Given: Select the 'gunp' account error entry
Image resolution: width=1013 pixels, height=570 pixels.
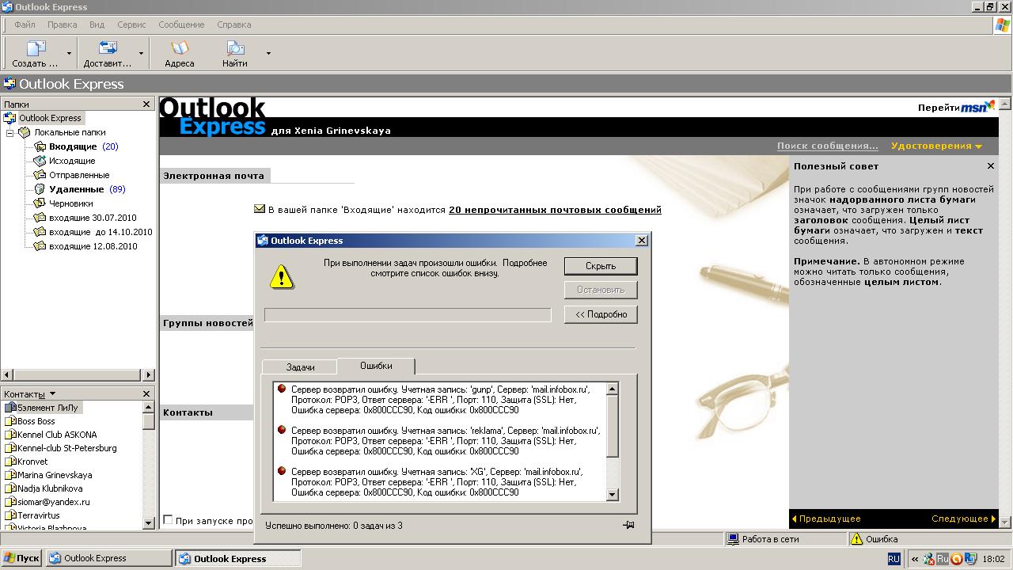Looking at the screenshot, I should coord(440,400).
